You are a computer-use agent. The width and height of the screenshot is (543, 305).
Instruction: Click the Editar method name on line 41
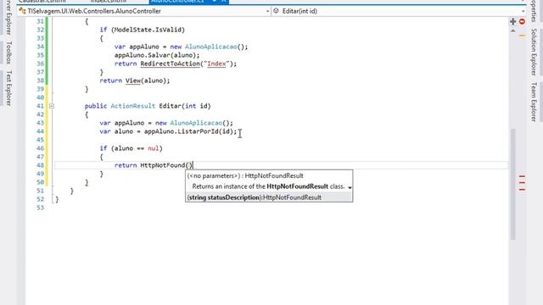tap(170, 106)
